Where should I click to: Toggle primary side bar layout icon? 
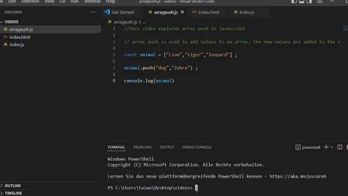coord(294,2)
